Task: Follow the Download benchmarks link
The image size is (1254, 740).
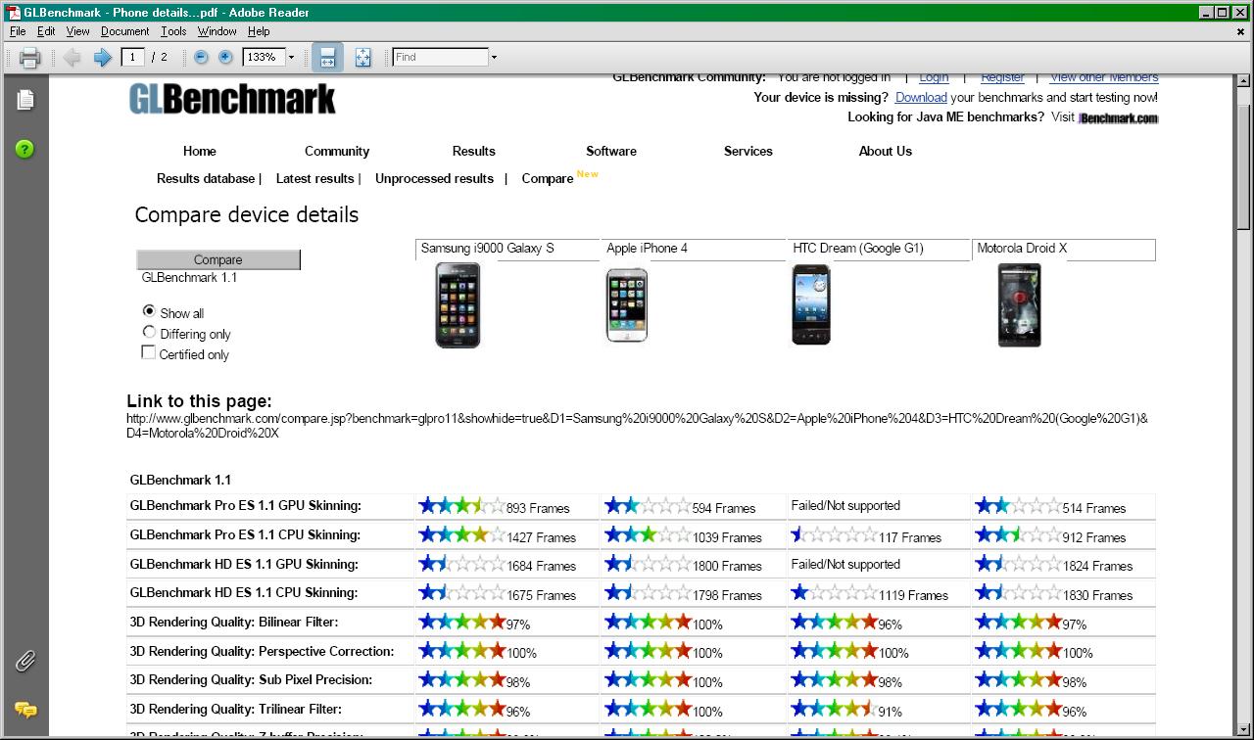Action: 921,97
